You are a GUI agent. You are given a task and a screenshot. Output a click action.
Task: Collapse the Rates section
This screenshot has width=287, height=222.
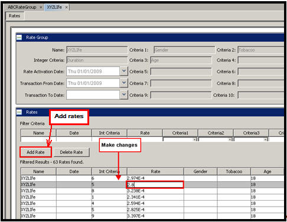point(19,112)
